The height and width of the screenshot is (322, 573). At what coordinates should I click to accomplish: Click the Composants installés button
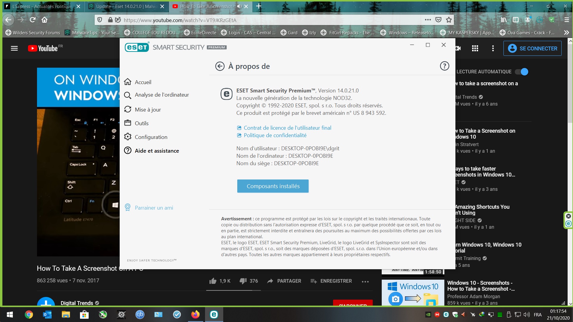point(273,186)
